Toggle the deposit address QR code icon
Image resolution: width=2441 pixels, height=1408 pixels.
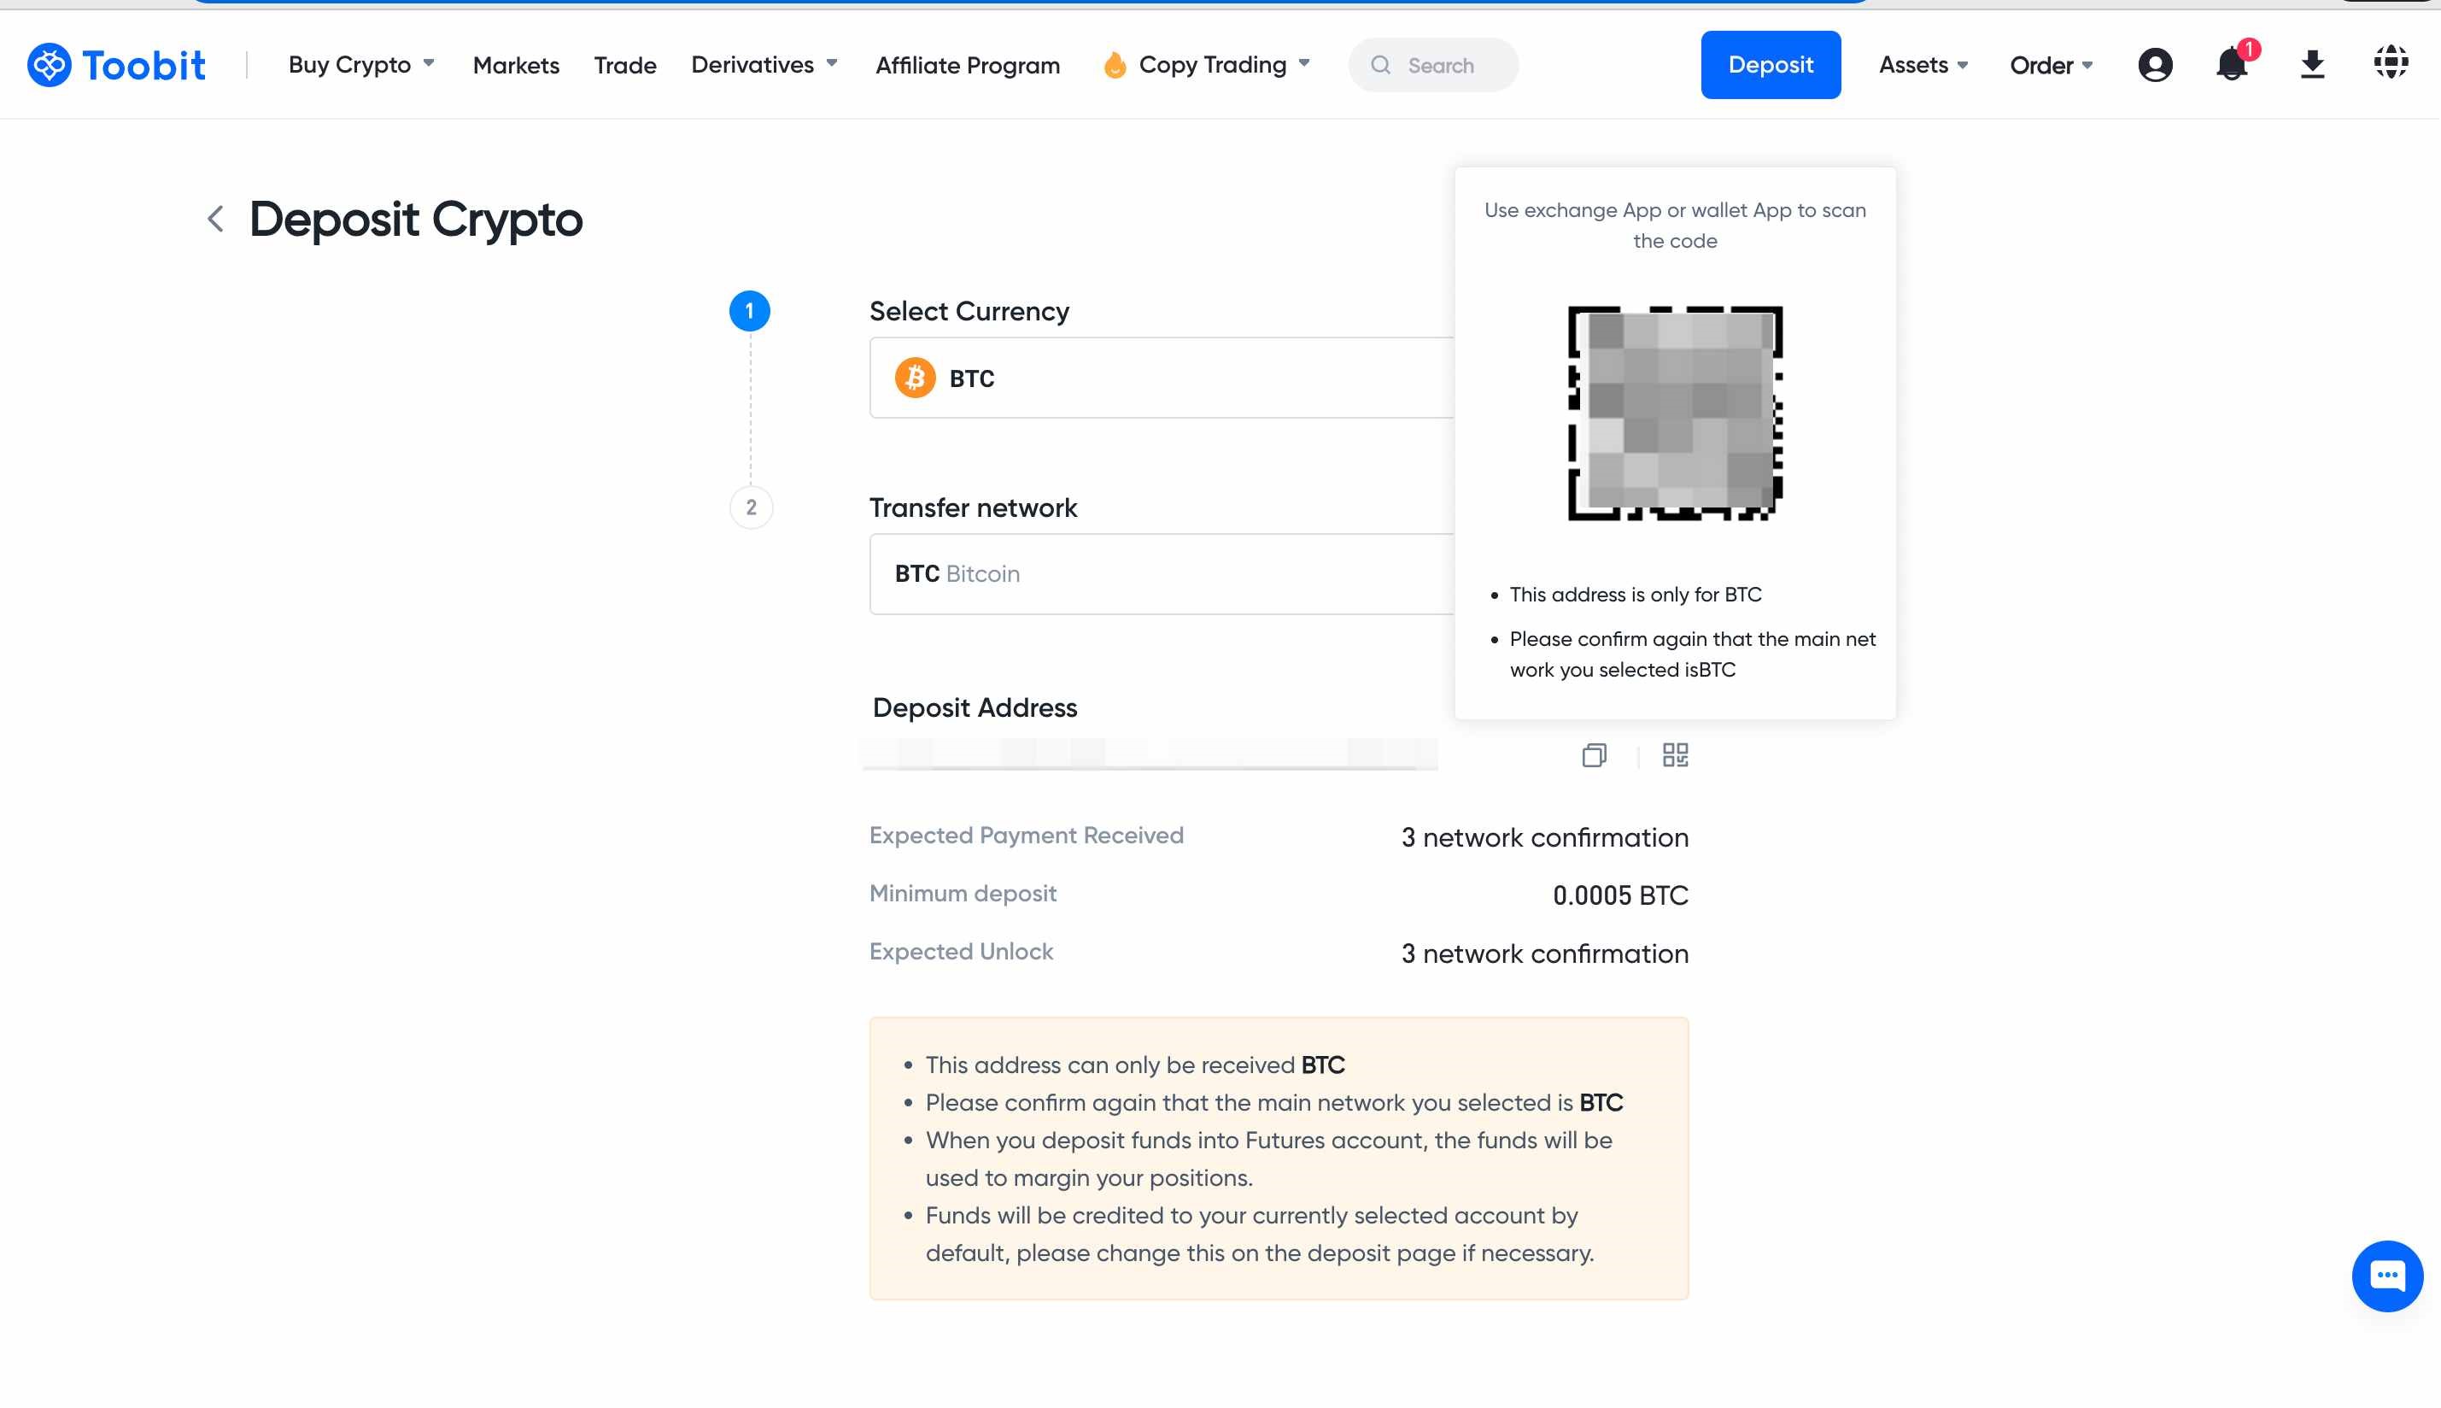[1676, 755]
